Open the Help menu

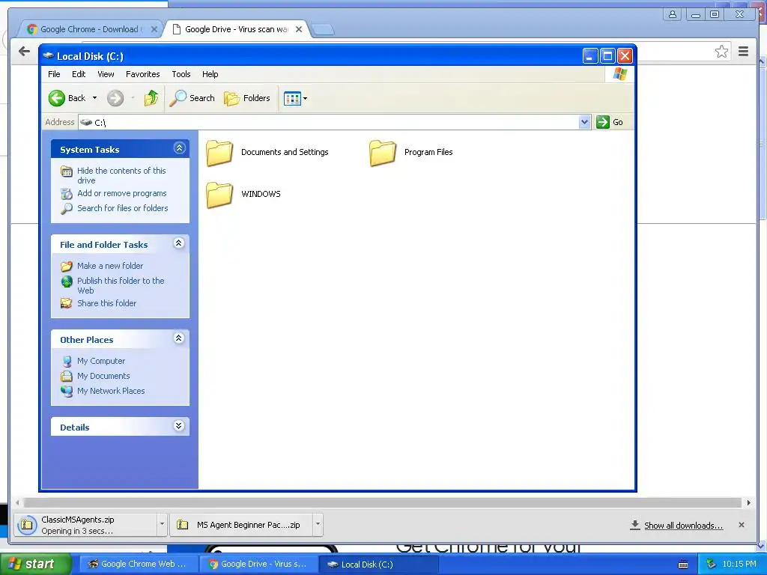[x=210, y=74]
